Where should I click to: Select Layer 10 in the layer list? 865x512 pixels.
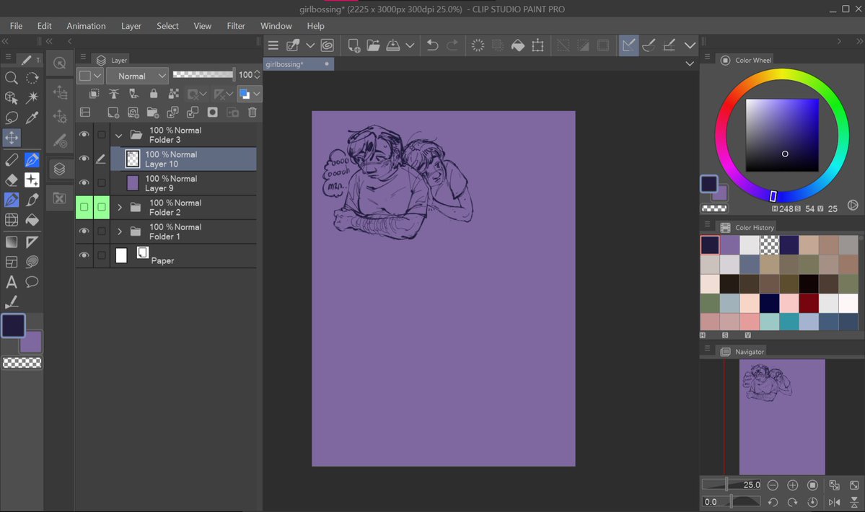(x=183, y=159)
